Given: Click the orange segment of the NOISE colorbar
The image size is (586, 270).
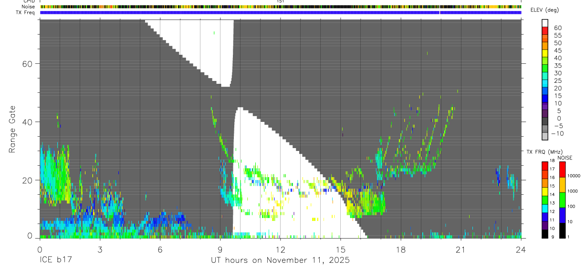Looking at the screenshot, I should pyautogui.click(x=563, y=184).
